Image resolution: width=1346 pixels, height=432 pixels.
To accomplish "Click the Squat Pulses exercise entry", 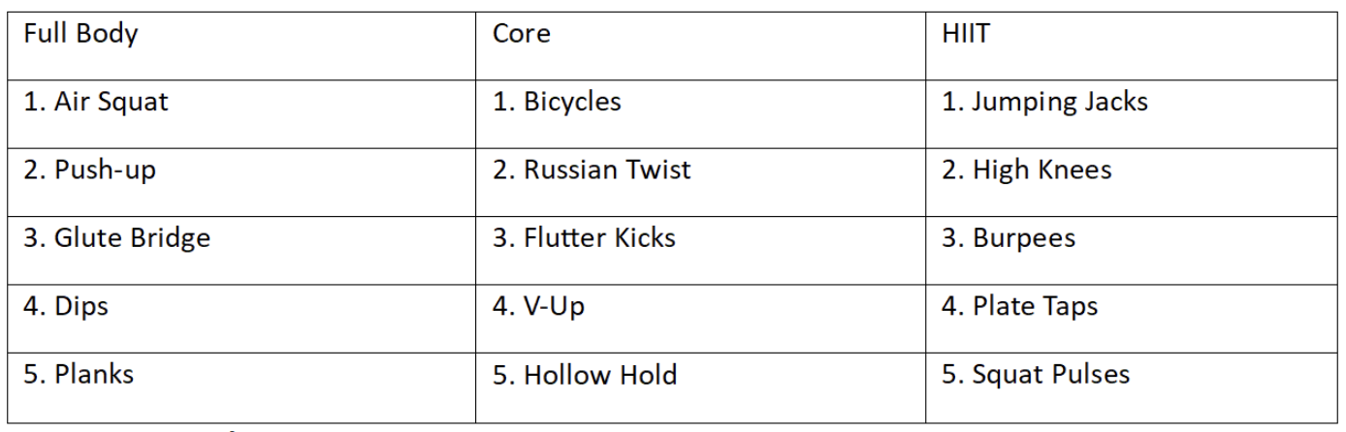I will [x=1036, y=374].
